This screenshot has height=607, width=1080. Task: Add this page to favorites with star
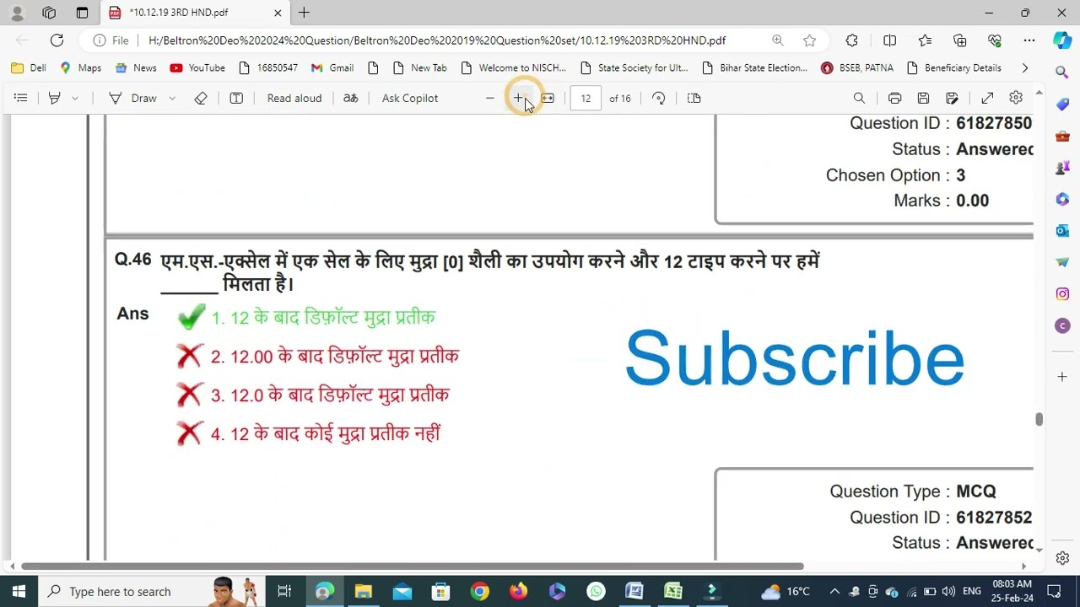[810, 40]
